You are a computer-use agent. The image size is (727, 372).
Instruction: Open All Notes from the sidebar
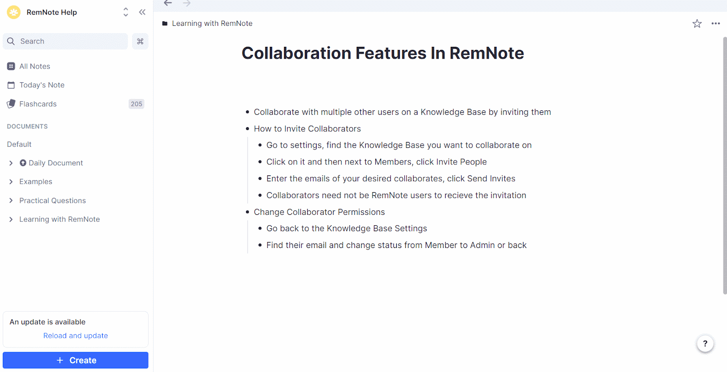[35, 66]
